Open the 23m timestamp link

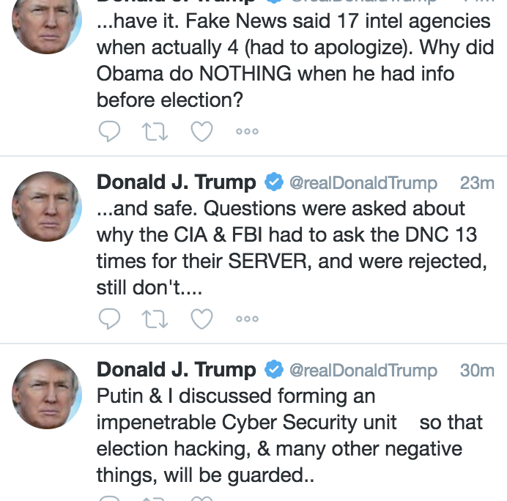click(476, 183)
